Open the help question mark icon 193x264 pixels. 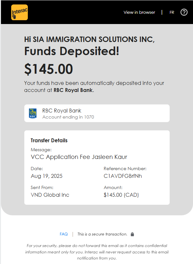[x=184, y=12]
